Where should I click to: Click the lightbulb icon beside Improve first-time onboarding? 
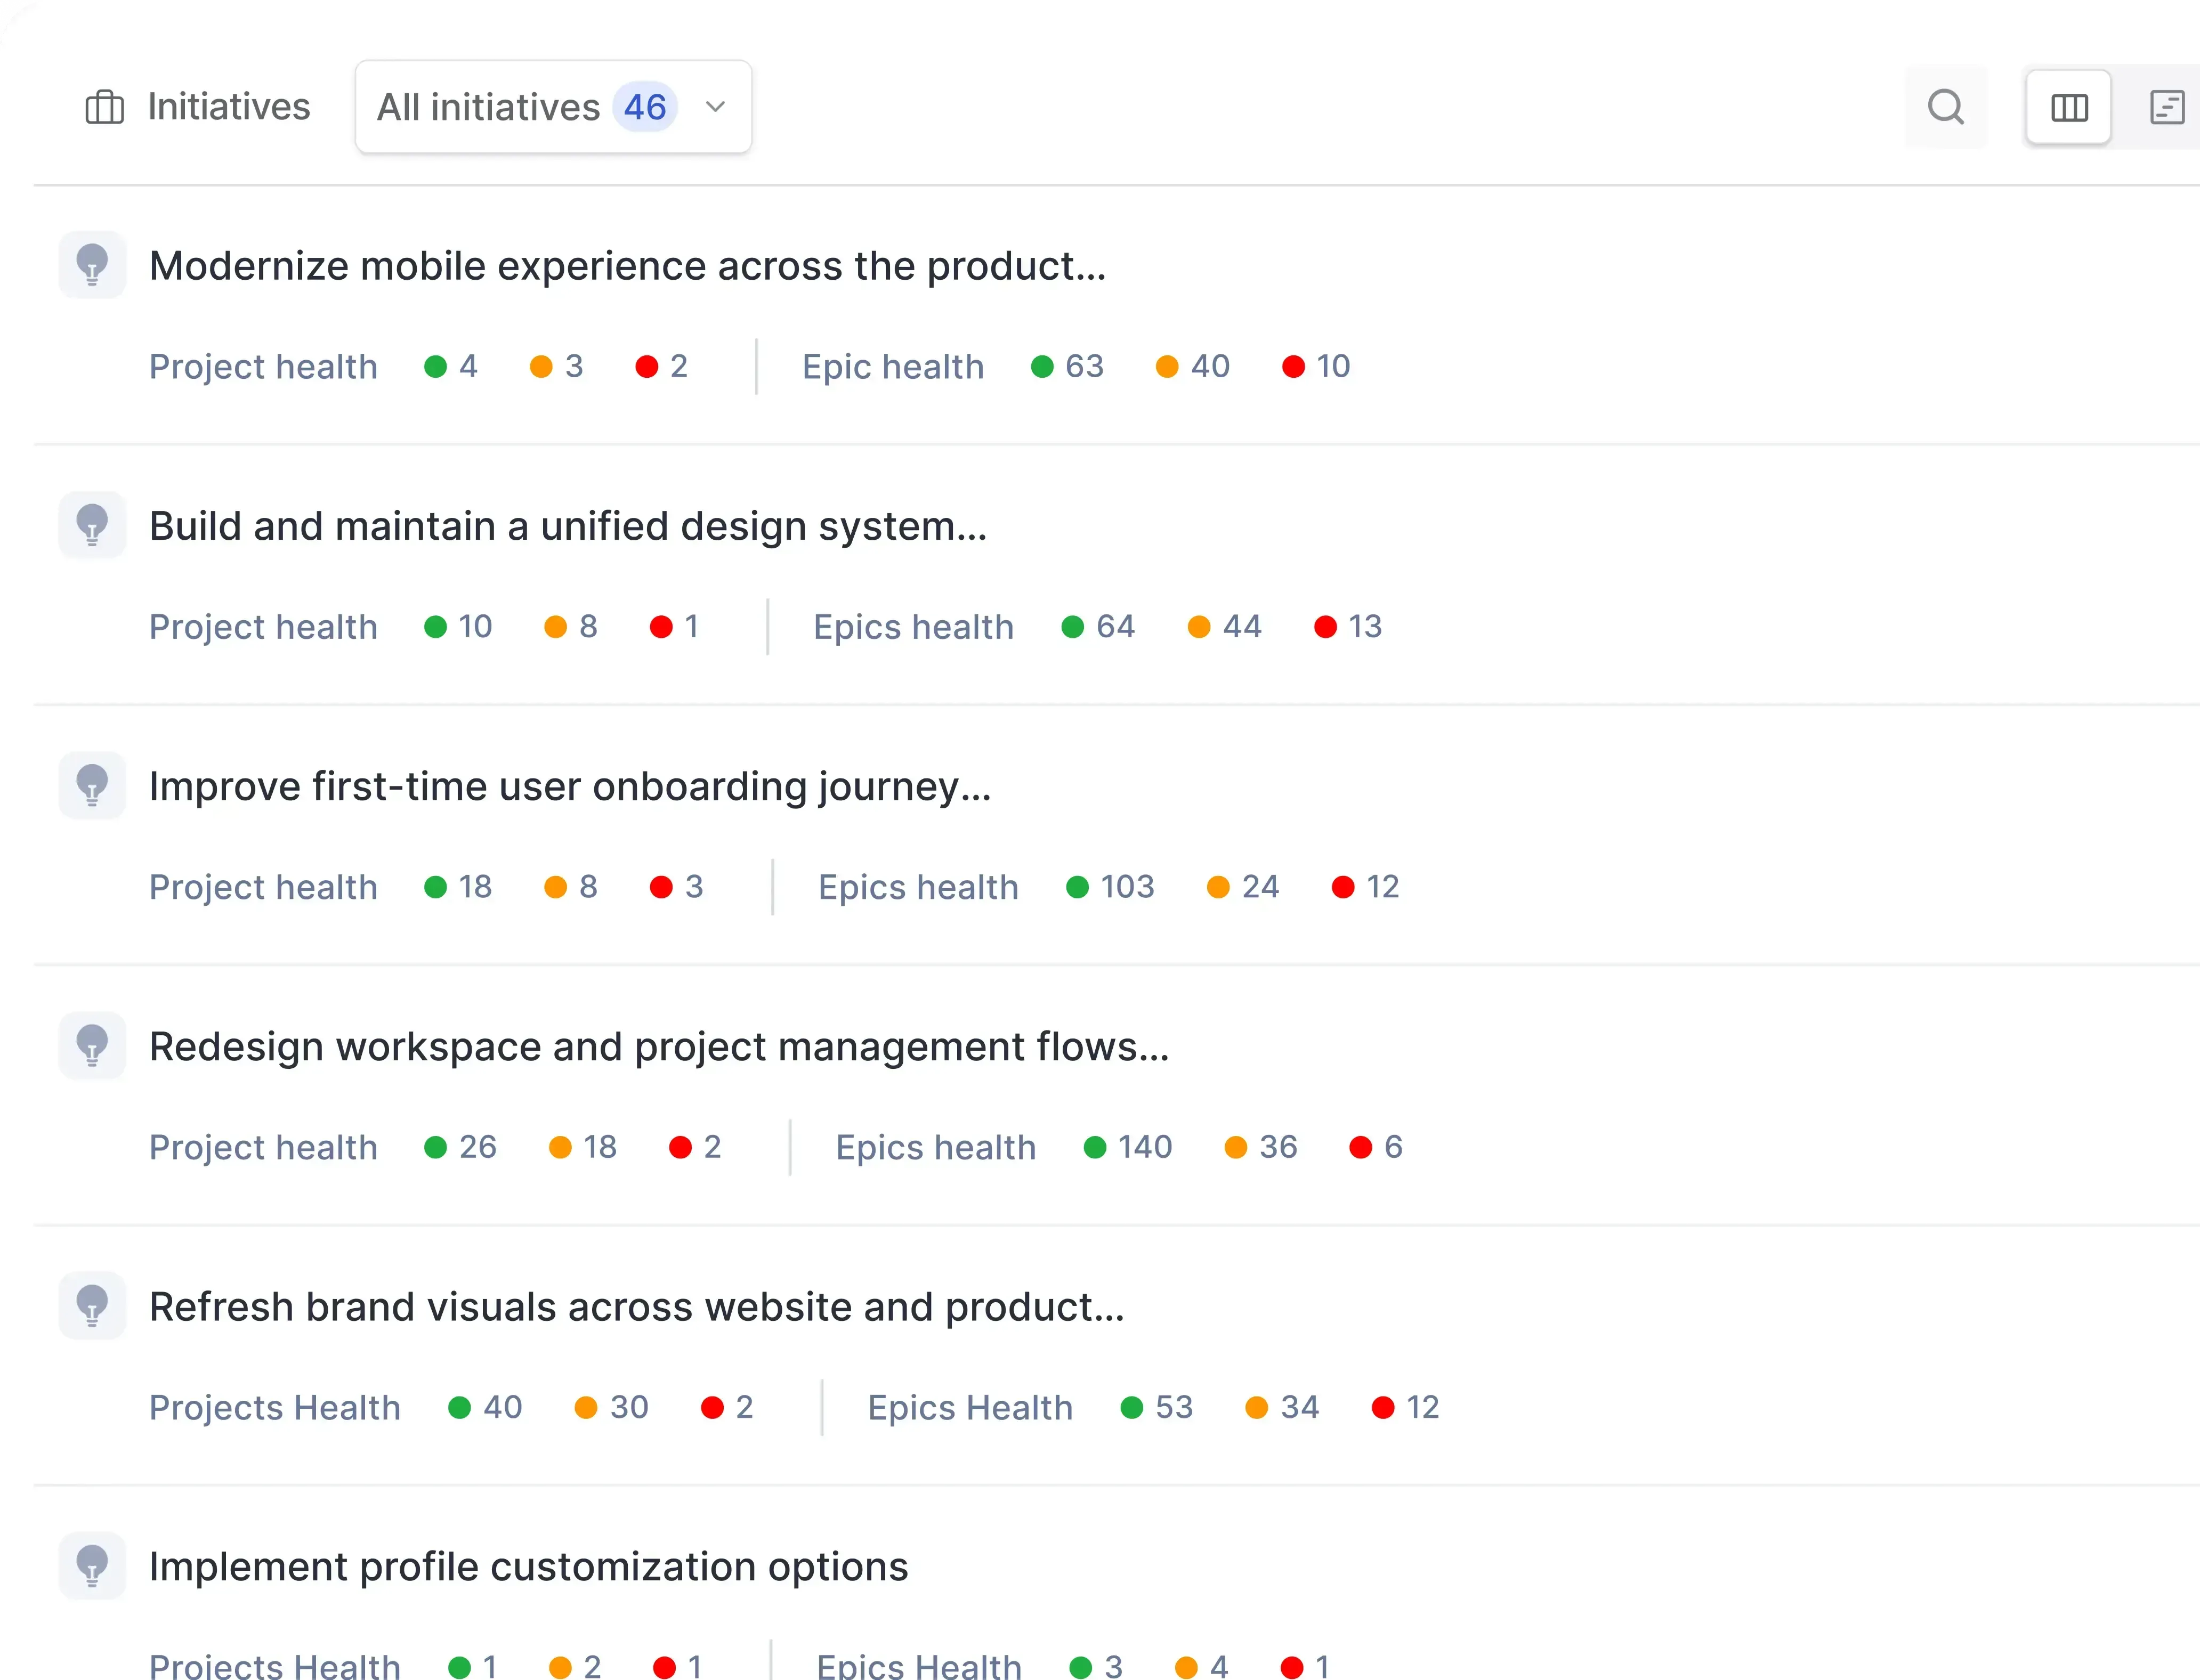(91, 785)
